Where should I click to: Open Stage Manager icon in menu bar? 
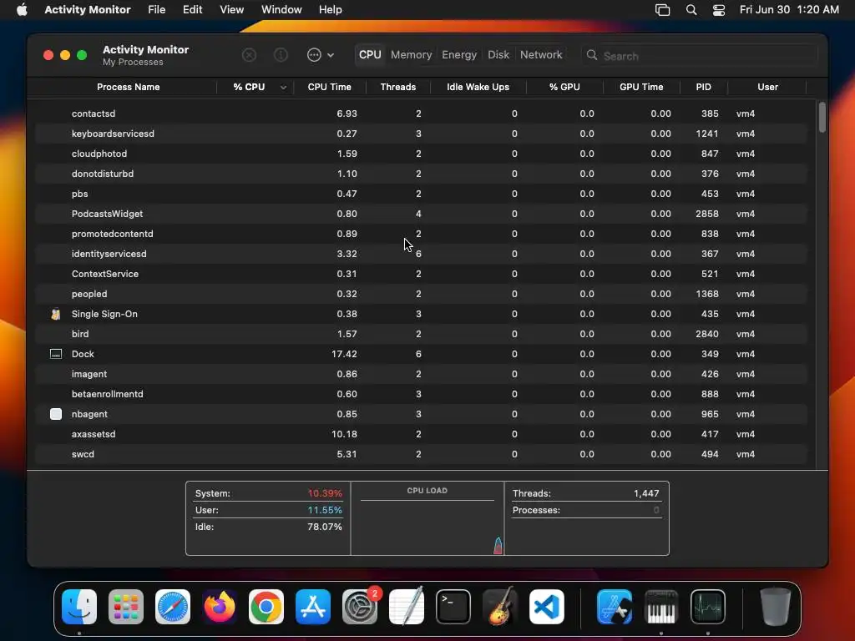click(662, 10)
